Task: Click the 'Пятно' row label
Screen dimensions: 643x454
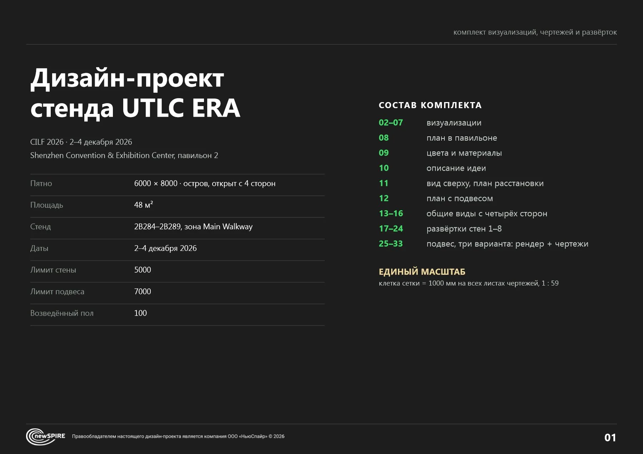Action: (x=41, y=183)
